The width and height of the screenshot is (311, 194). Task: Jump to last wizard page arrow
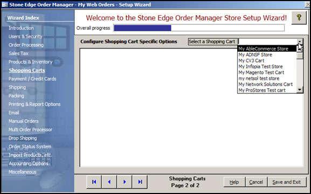click(x=140, y=182)
